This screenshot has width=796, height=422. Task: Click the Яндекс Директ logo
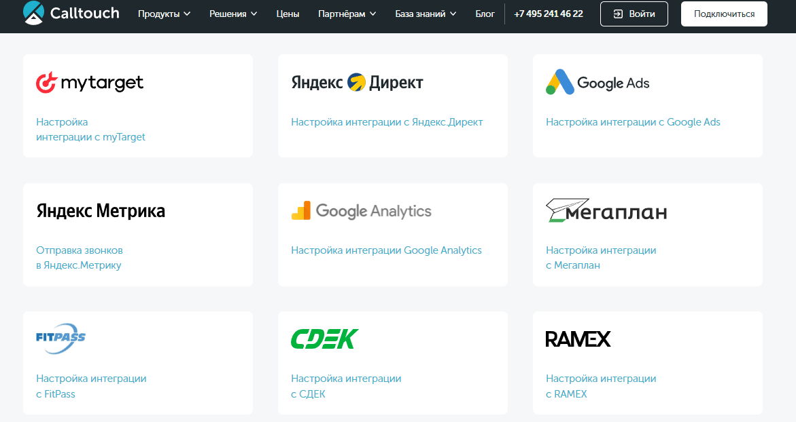pyautogui.click(x=357, y=82)
